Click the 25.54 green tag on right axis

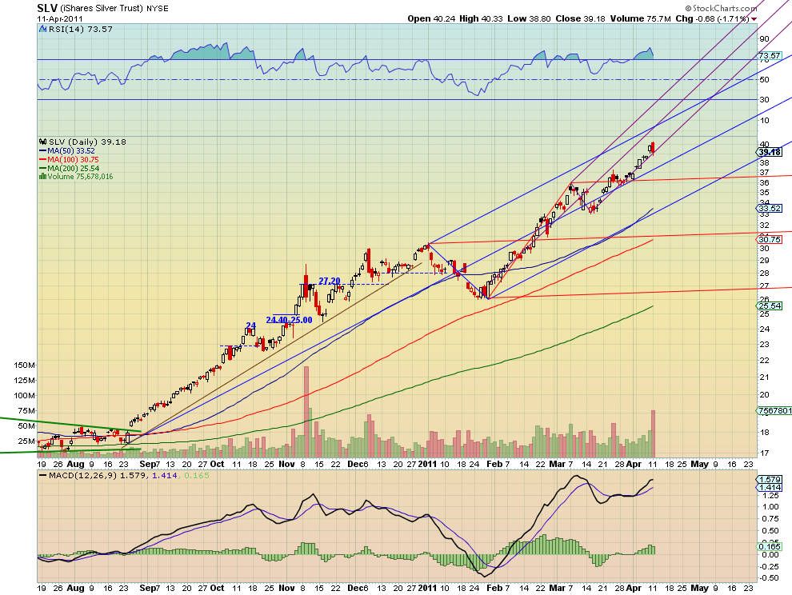click(770, 305)
